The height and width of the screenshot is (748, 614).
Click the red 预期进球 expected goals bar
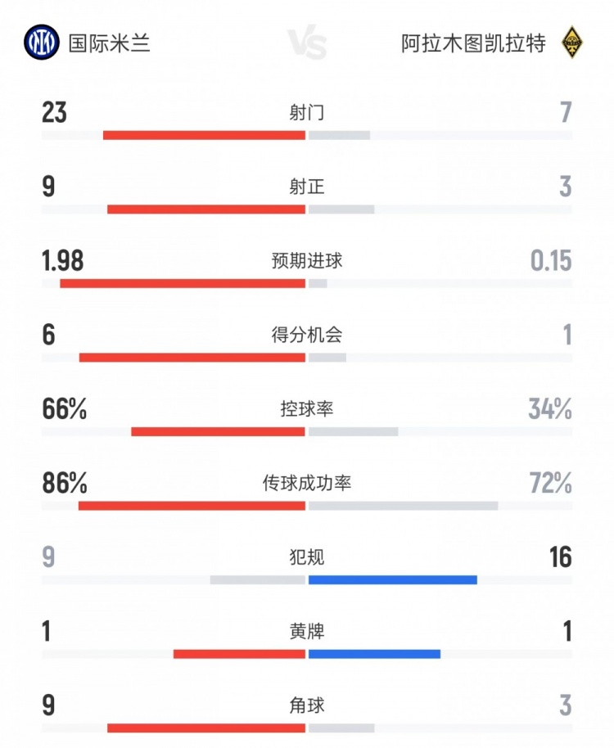click(183, 283)
